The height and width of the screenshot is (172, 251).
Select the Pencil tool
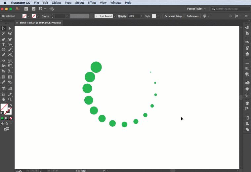coord(3,55)
